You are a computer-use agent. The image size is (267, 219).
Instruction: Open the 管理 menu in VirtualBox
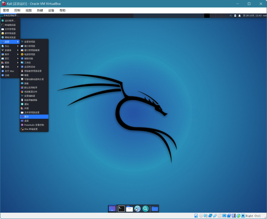(x=6, y=10)
